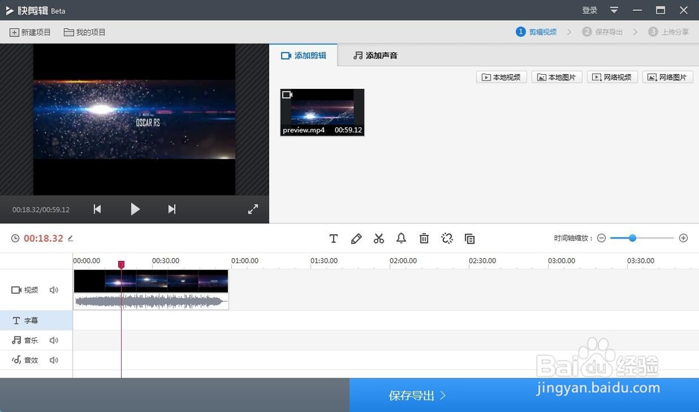Select the audio waveform of the clip
This screenshot has height=412, width=699.
[151, 301]
